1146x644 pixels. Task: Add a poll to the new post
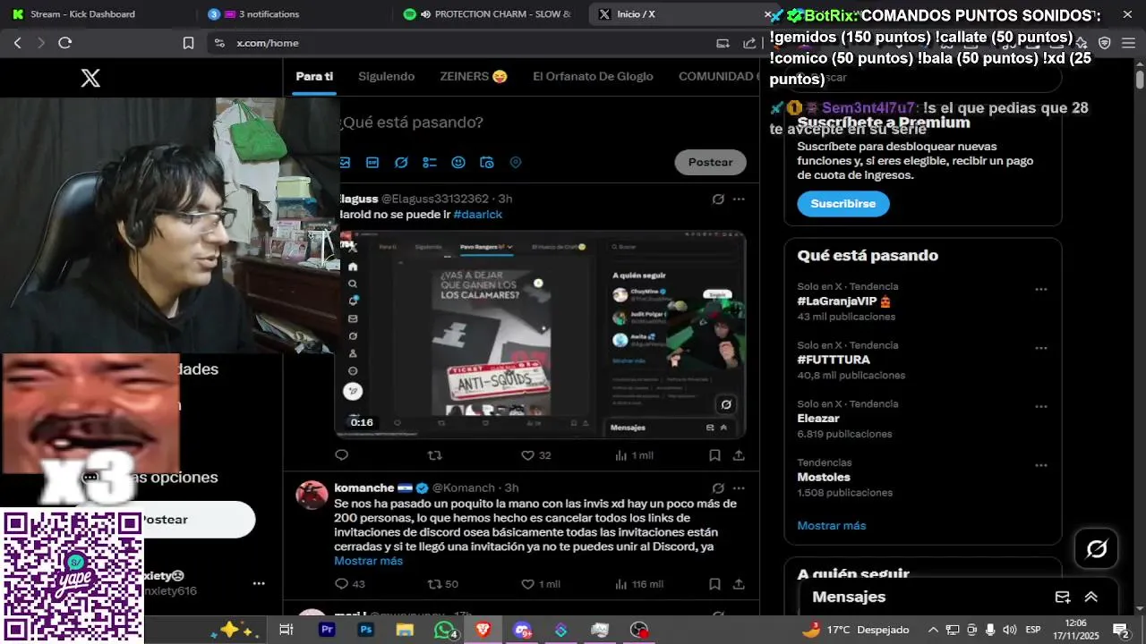(430, 163)
